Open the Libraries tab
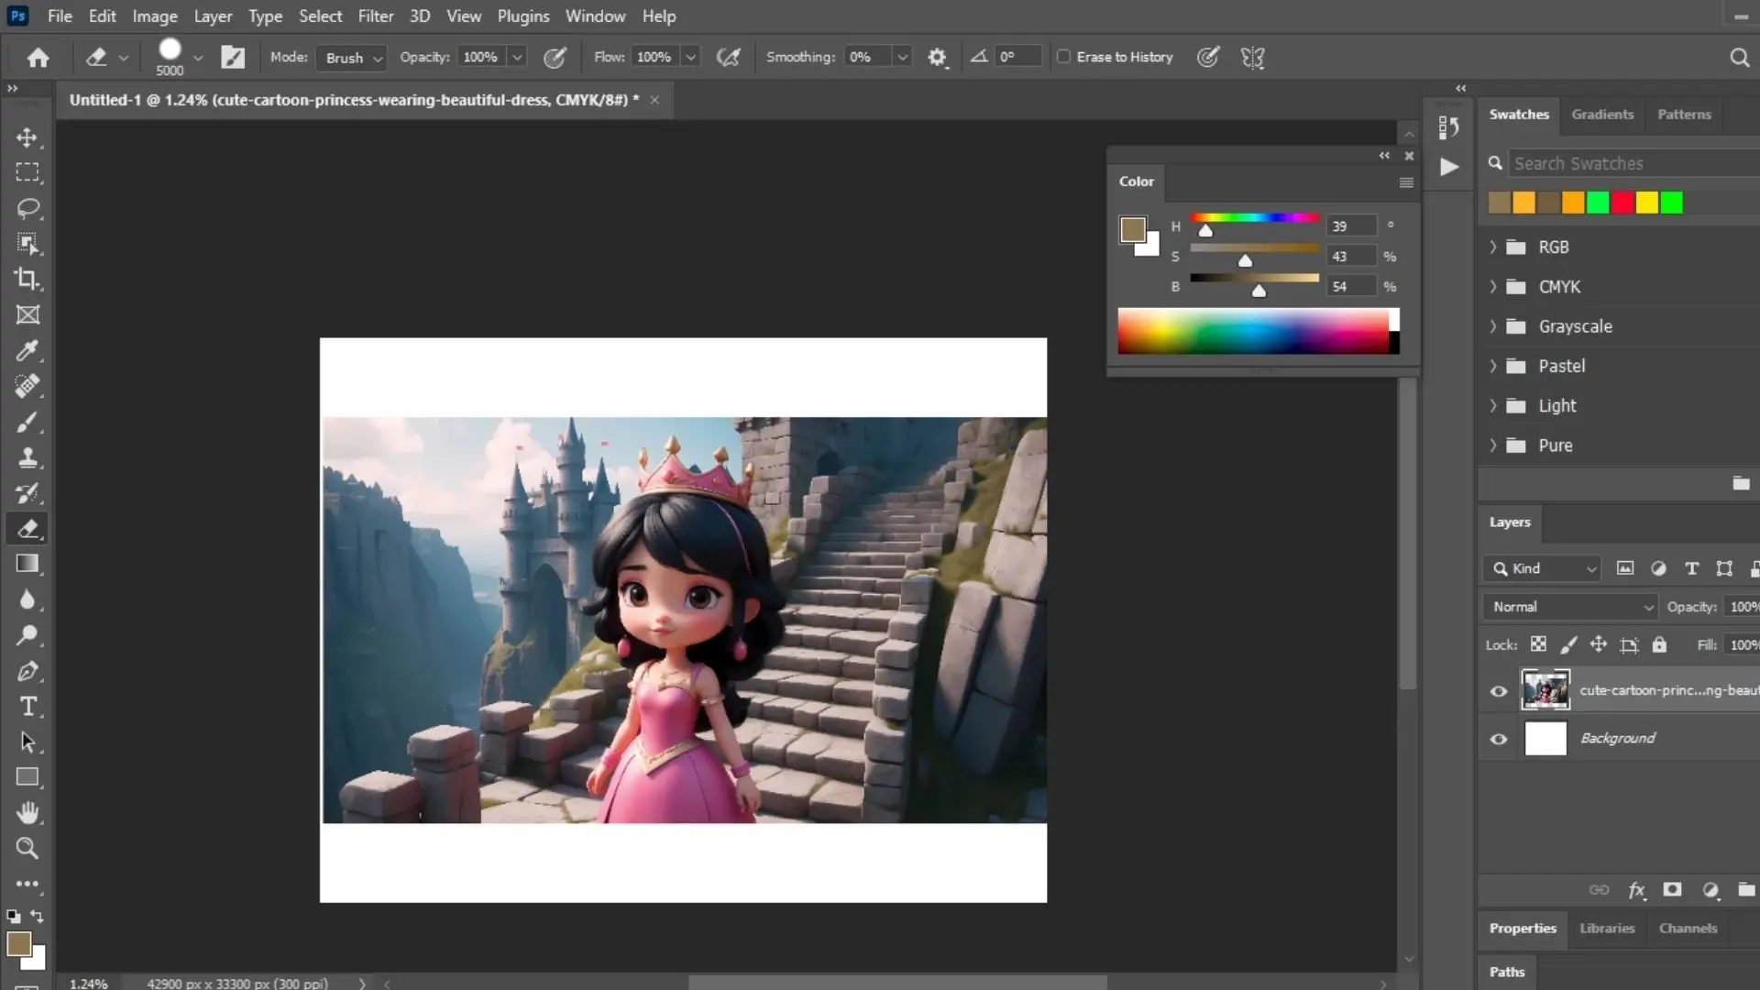 tap(1607, 929)
